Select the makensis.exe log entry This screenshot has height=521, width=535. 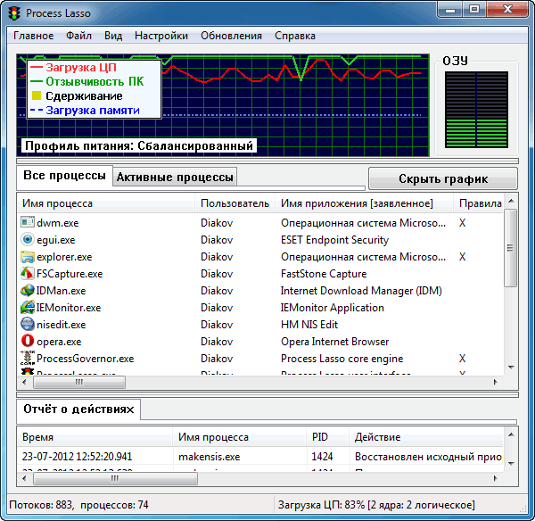click(209, 456)
